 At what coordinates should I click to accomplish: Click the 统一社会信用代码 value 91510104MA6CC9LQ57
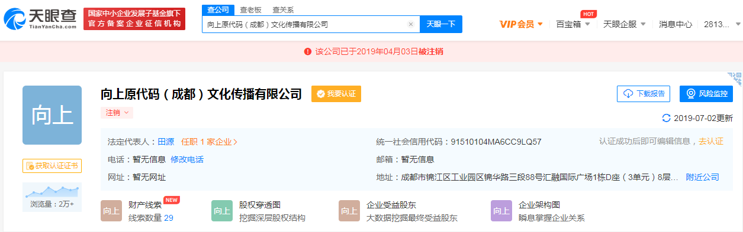click(496, 142)
